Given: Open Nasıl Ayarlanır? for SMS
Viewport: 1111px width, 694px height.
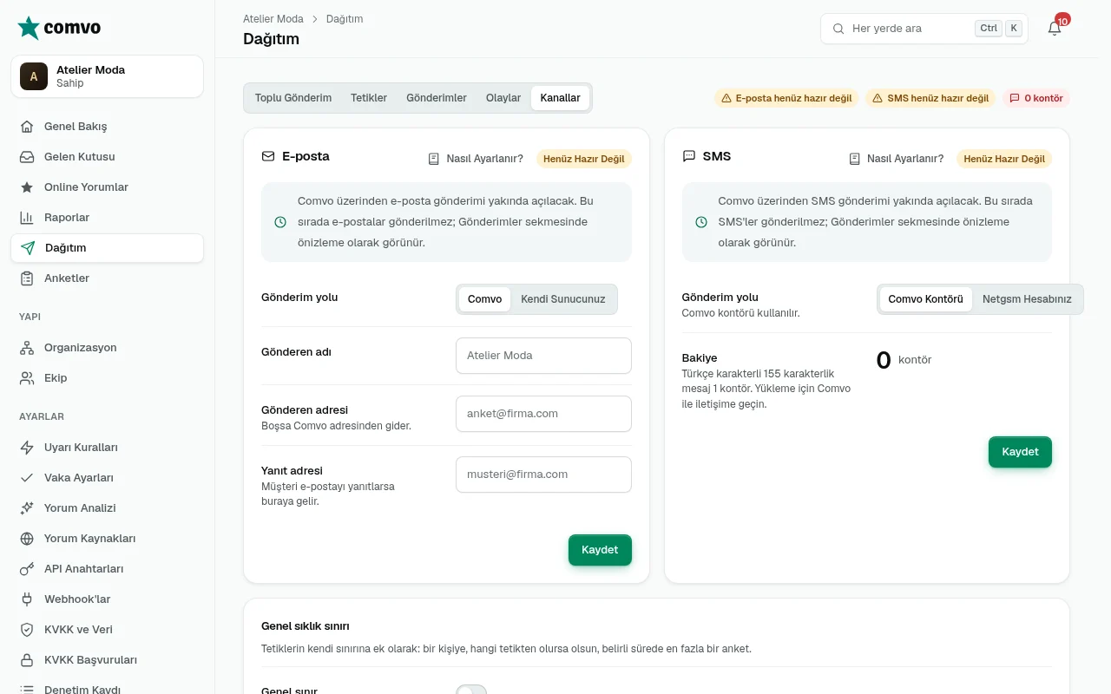Looking at the screenshot, I should 896,159.
